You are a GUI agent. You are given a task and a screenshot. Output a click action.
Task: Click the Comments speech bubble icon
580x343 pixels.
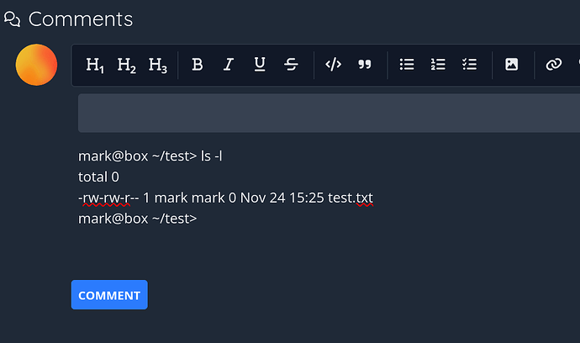[x=13, y=19]
